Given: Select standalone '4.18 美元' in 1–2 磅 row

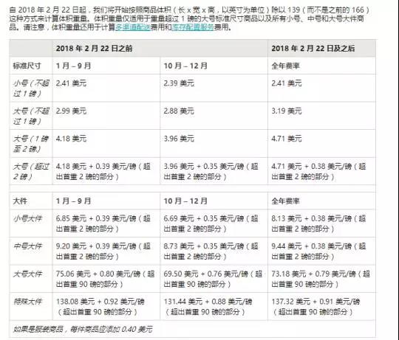Looking at the screenshot, I should [71, 139].
